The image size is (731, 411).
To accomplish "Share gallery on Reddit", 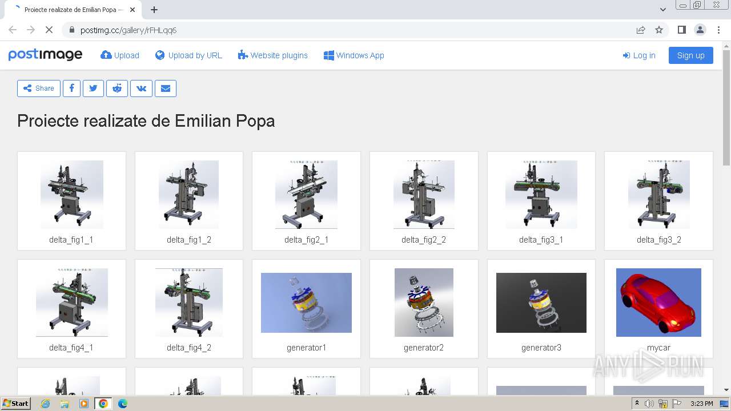I will pos(117,88).
